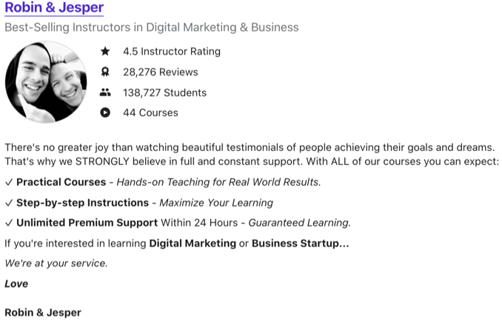This screenshot has height=322, width=502.
Task: Click the 28,276 Reviews text
Action: coord(161,72)
